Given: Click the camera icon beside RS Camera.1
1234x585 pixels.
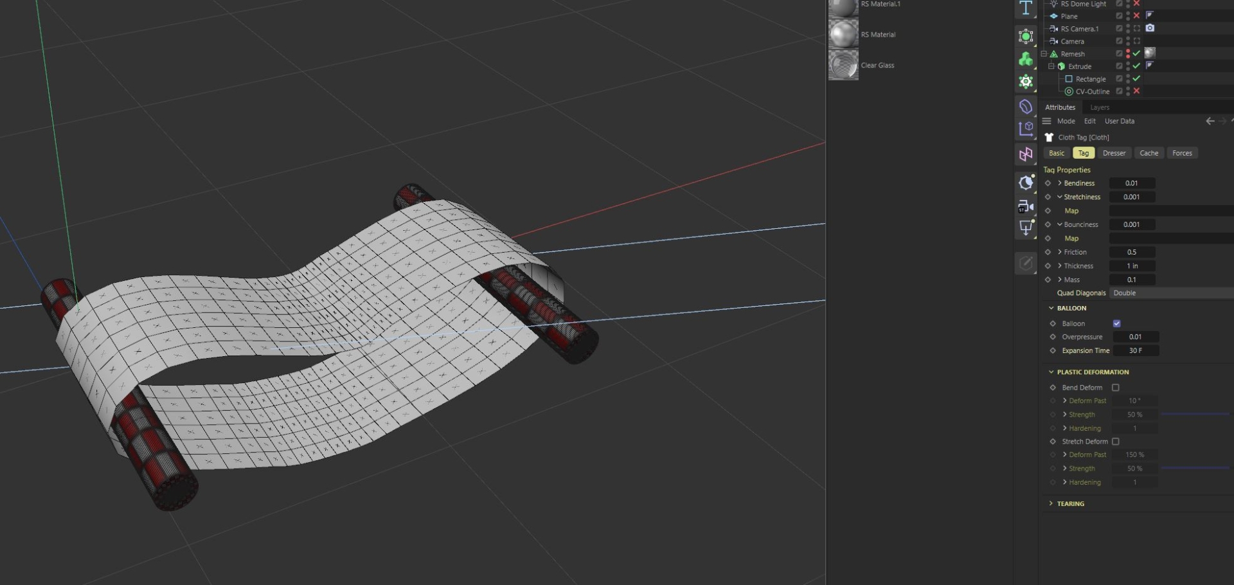Looking at the screenshot, I should click(1151, 28).
